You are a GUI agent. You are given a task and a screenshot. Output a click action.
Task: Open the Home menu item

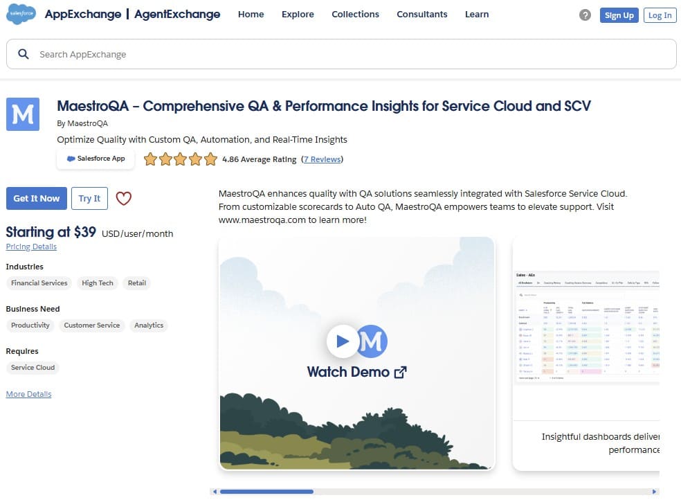251,15
